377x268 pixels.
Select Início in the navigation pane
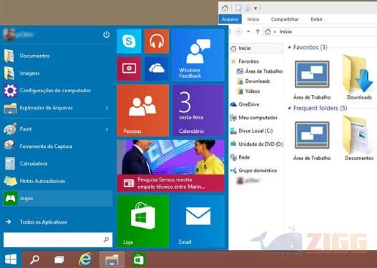[257, 49]
